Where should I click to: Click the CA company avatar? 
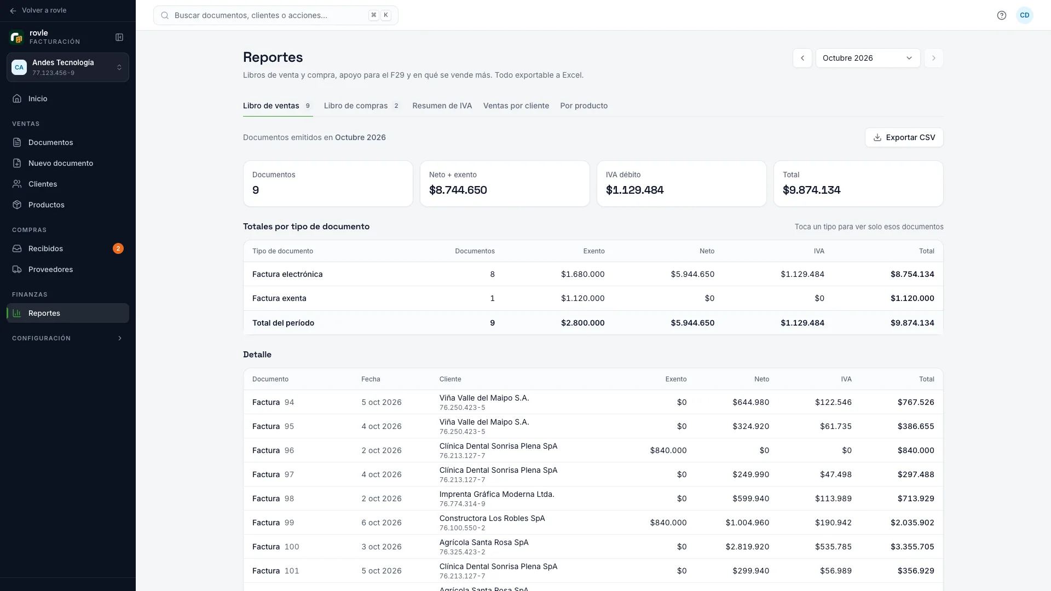point(19,67)
